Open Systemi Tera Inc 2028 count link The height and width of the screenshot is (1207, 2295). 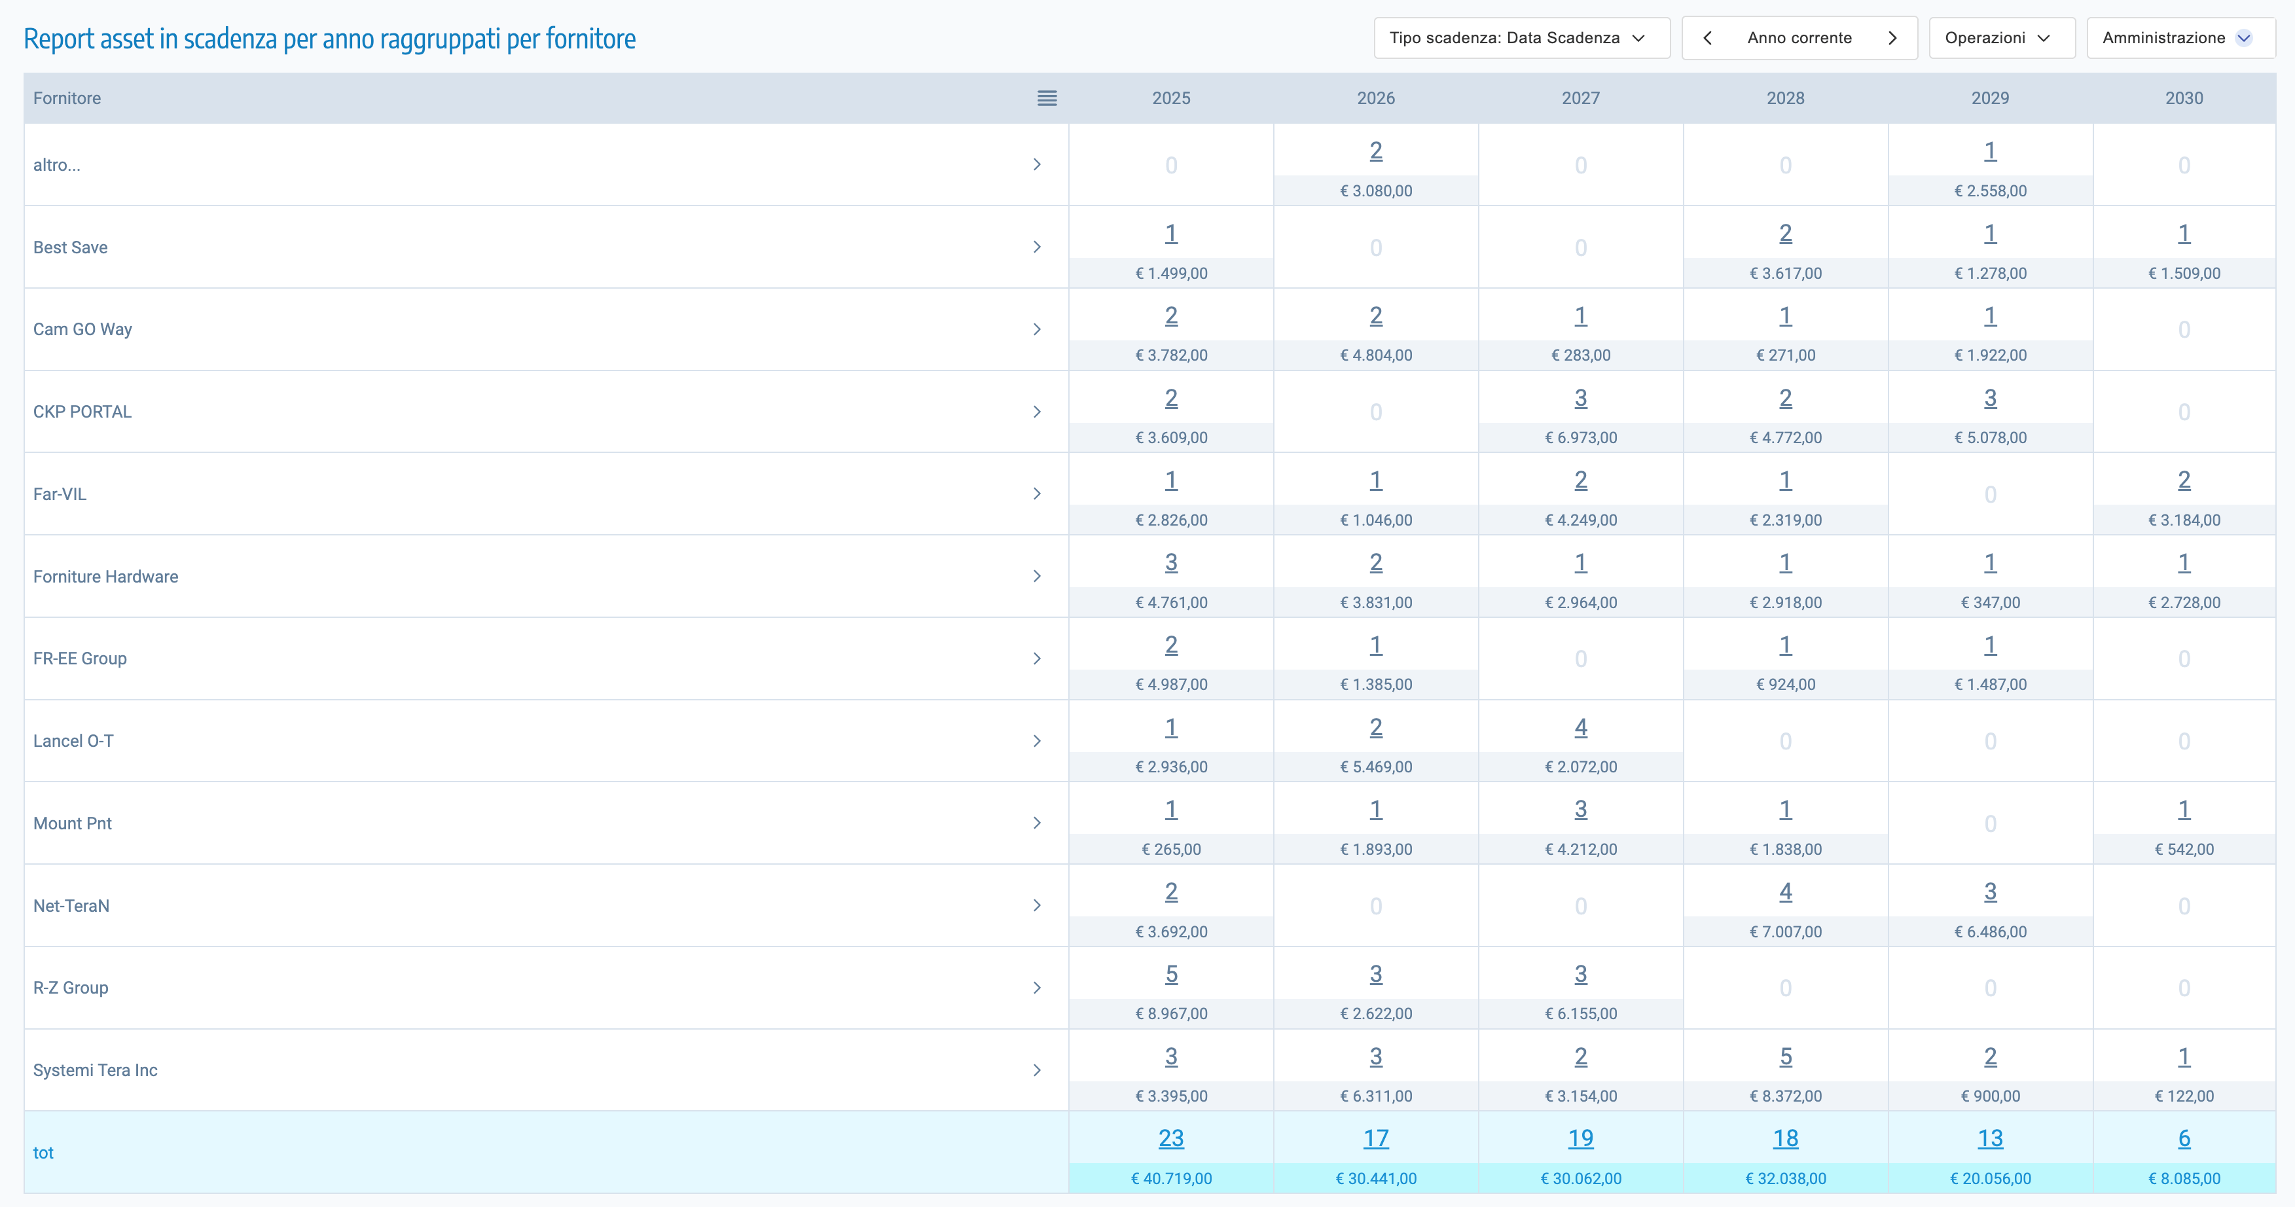coord(1785,1056)
